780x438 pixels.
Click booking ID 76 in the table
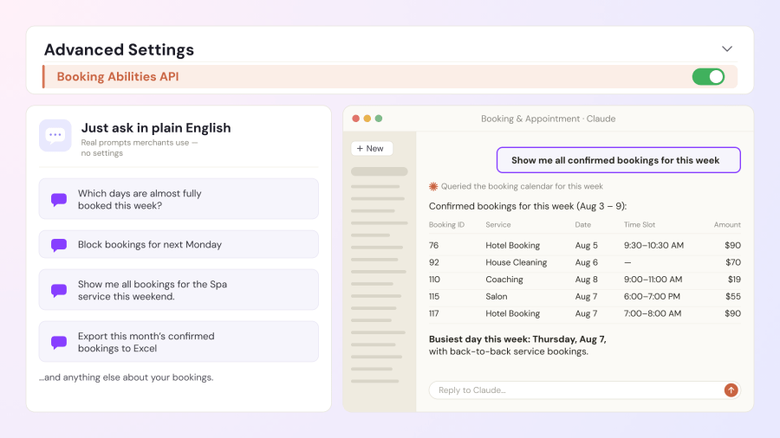[x=434, y=245]
